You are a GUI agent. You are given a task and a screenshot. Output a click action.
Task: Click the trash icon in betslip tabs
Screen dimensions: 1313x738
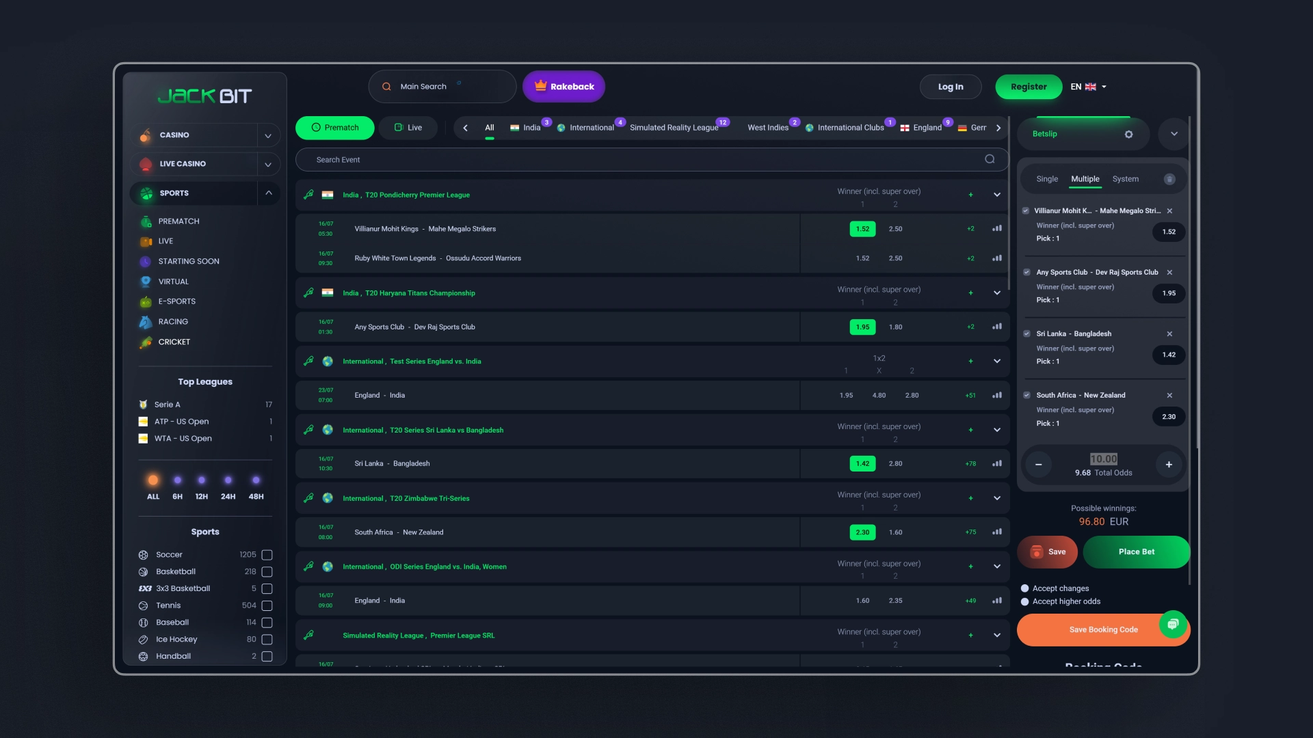pos(1169,179)
